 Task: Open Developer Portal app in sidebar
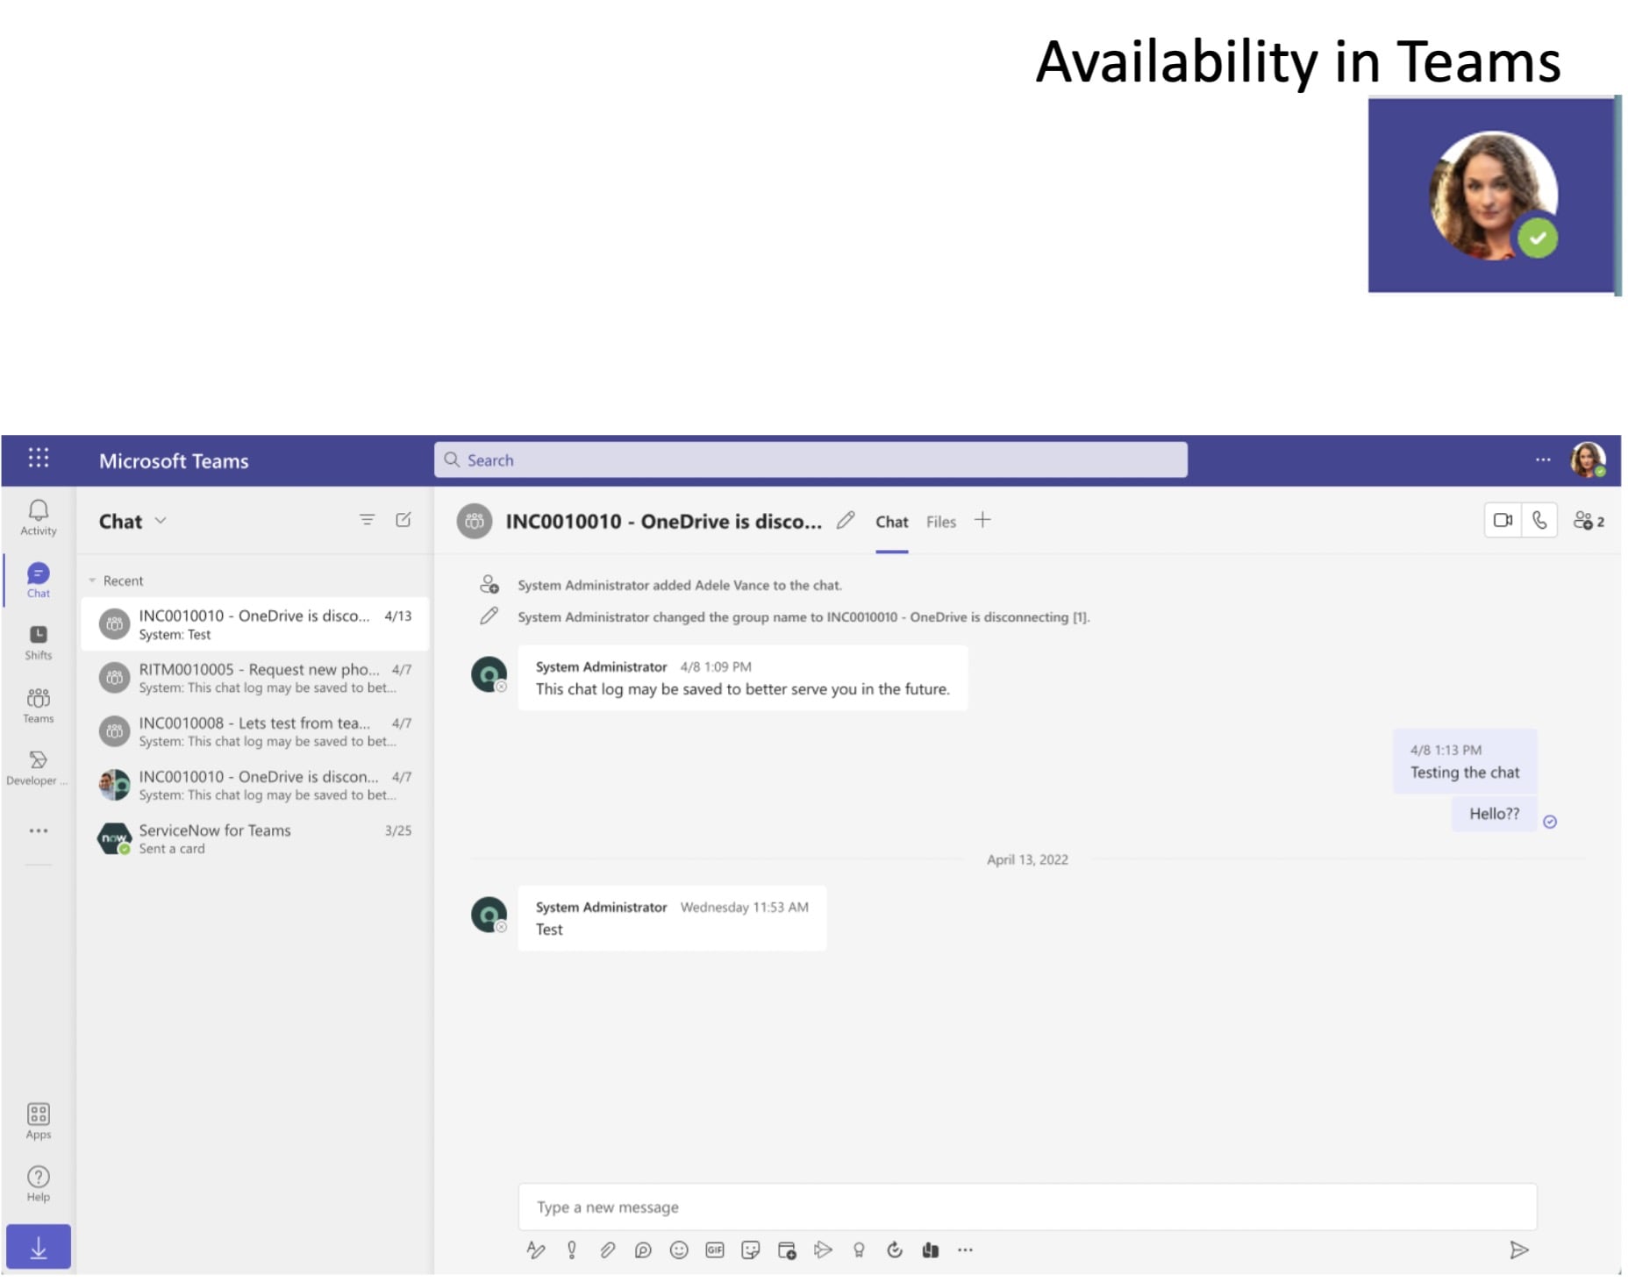point(37,768)
